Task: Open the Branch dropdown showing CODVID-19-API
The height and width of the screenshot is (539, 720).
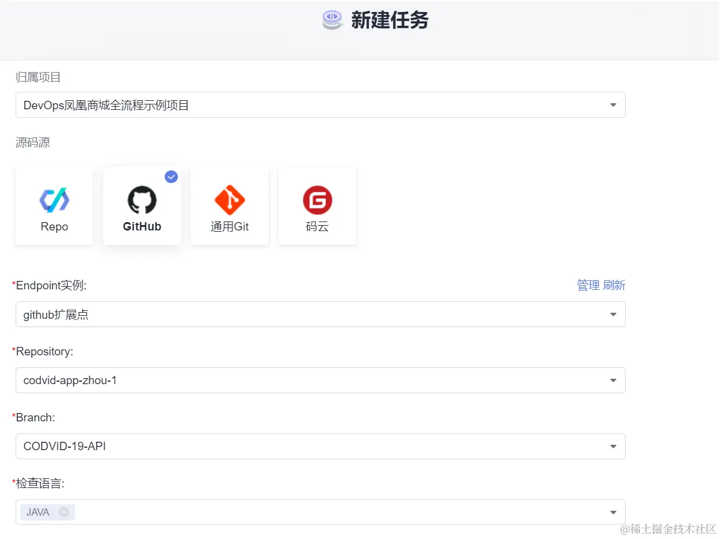Action: pos(320,447)
